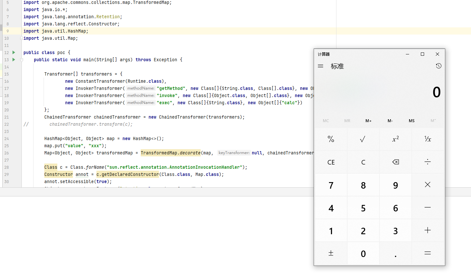The image size is (471, 273).
Task: Click the percent key in calculator
Action: click(331, 139)
